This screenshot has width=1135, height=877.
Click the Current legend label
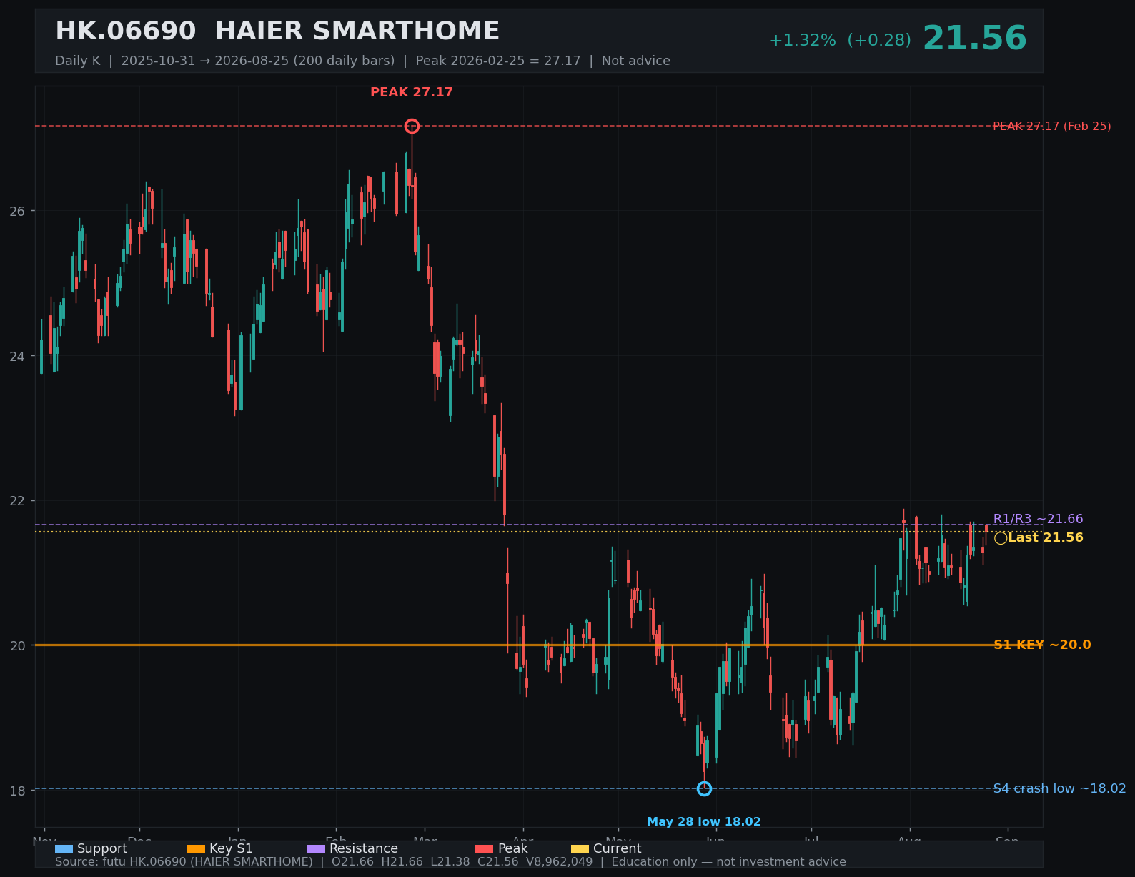pos(617,848)
